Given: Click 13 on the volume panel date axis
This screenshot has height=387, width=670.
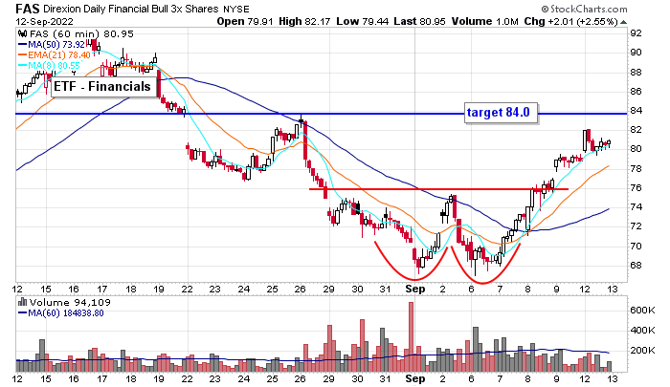Looking at the screenshot, I should (x=613, y=378).
